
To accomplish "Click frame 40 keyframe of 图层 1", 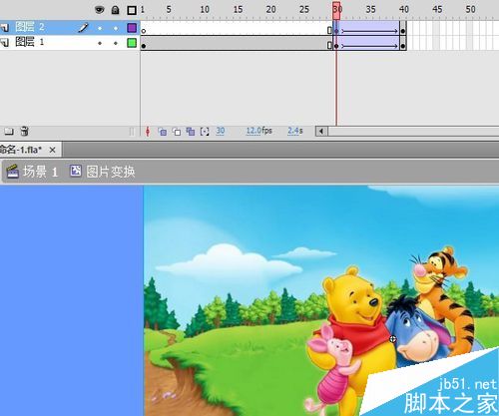I will (403, 46).
